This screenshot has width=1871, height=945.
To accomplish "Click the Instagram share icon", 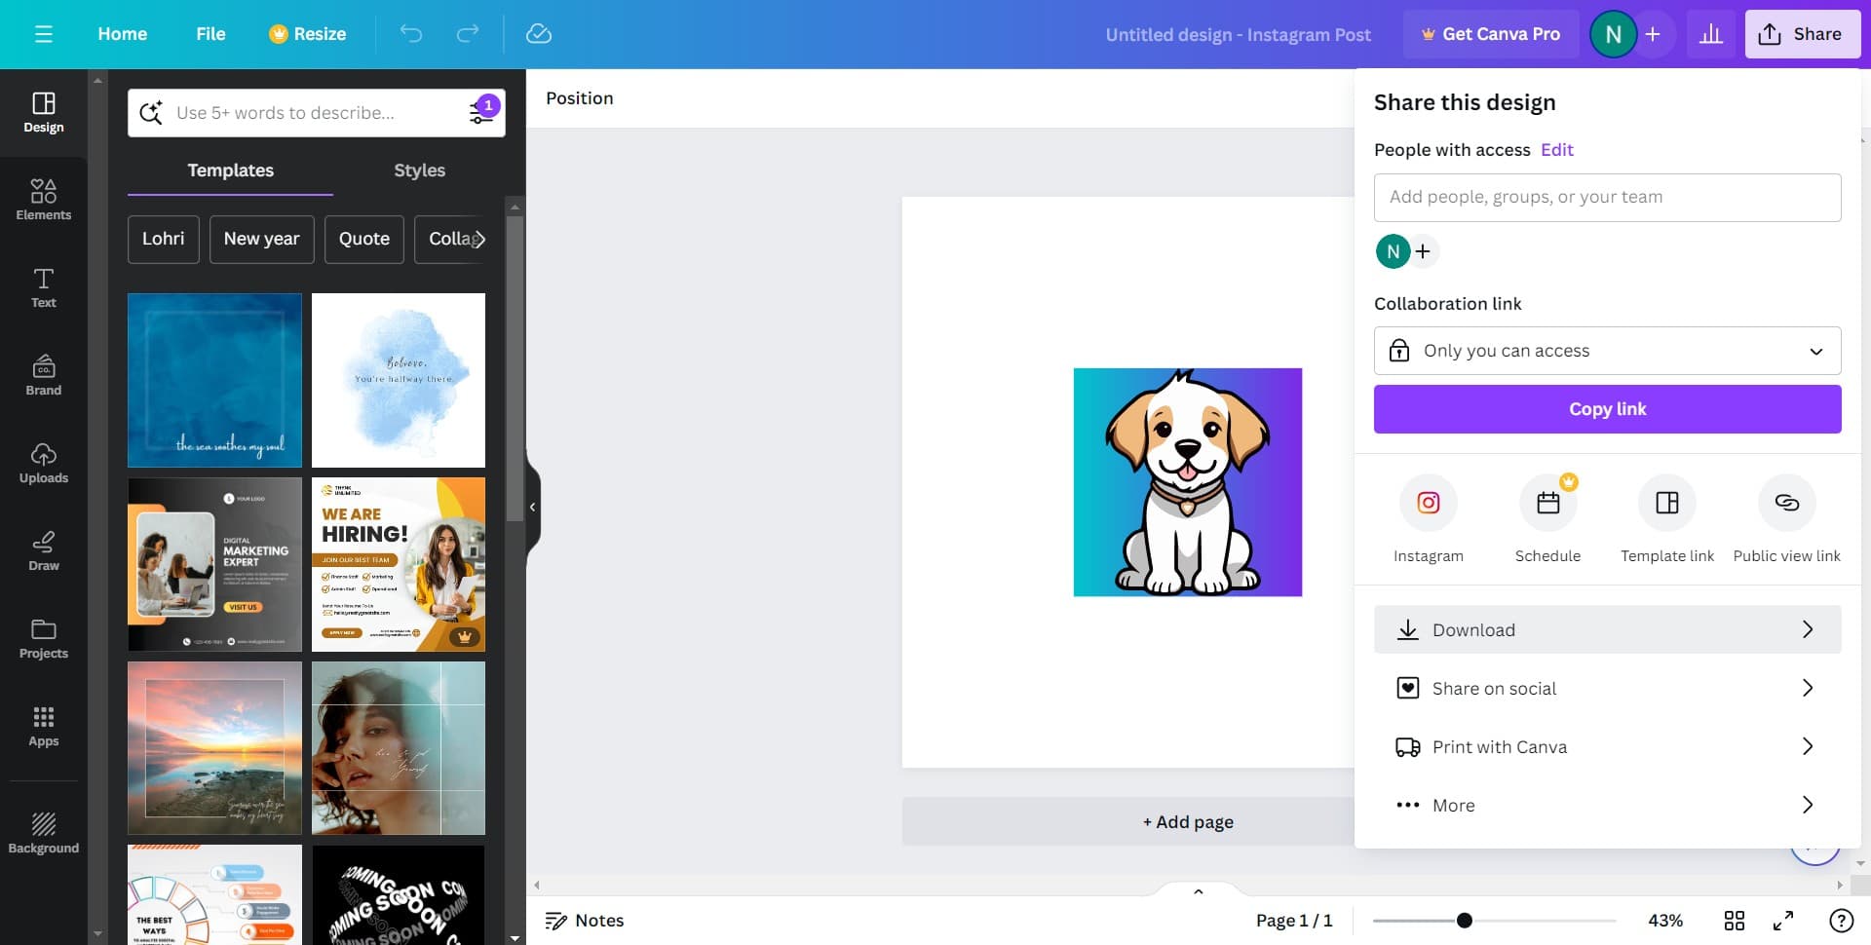I will click(1428, 503).
